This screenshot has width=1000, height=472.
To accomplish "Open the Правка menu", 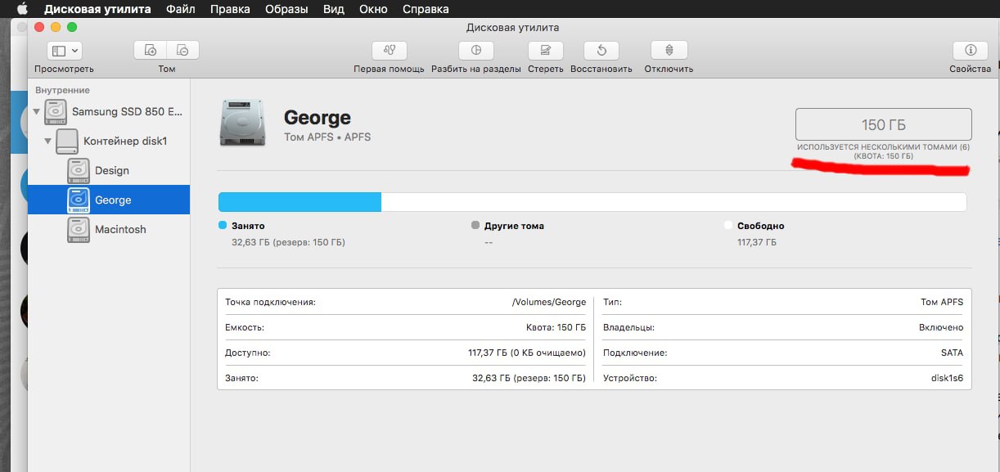I will click(231, 9).
